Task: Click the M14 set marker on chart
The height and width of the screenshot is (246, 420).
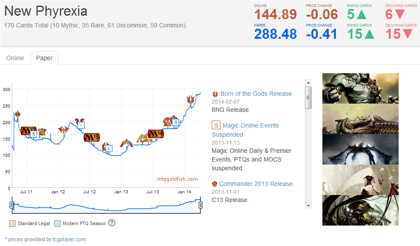Action: click(156, 134)
